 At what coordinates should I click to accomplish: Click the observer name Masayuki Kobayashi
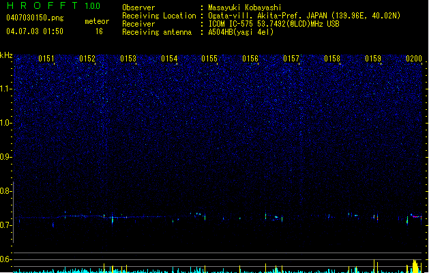245,8
